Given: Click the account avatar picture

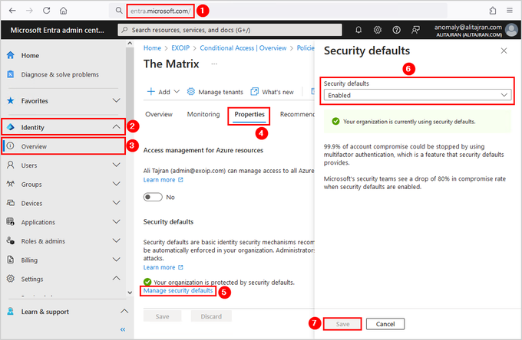Looking at the screenshot, I should (511, 30).
